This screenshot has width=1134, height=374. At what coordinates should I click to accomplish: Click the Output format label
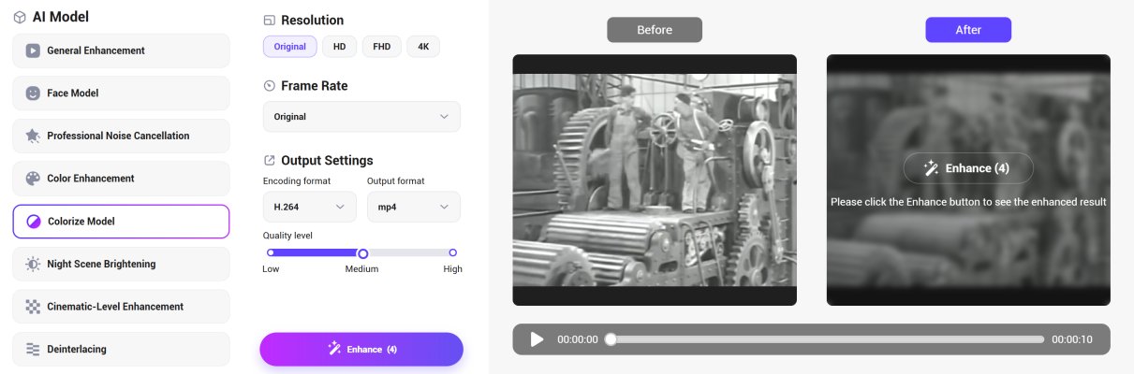click(396, 180)
